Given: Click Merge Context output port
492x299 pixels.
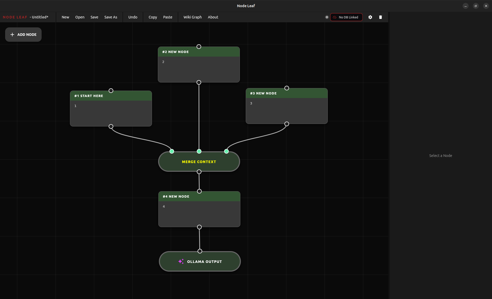Looking at the screenshot, I should pyautogui.click(x=199, y=172).
